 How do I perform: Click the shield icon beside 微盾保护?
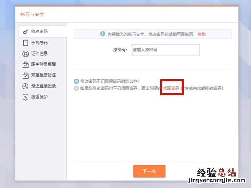tap(26, 97)
